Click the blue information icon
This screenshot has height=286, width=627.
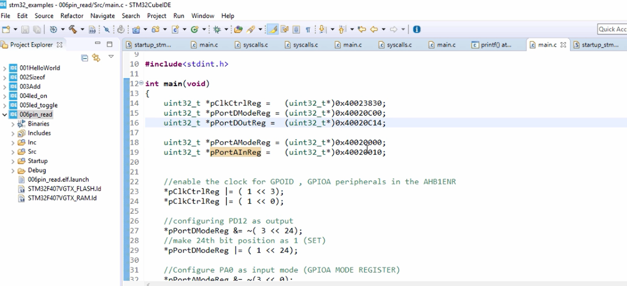pyautogui.click(x=417, y=29)
